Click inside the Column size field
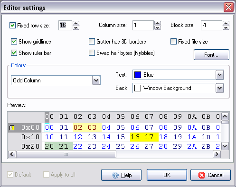Screen dimensions: 236x187 [143, 25]
